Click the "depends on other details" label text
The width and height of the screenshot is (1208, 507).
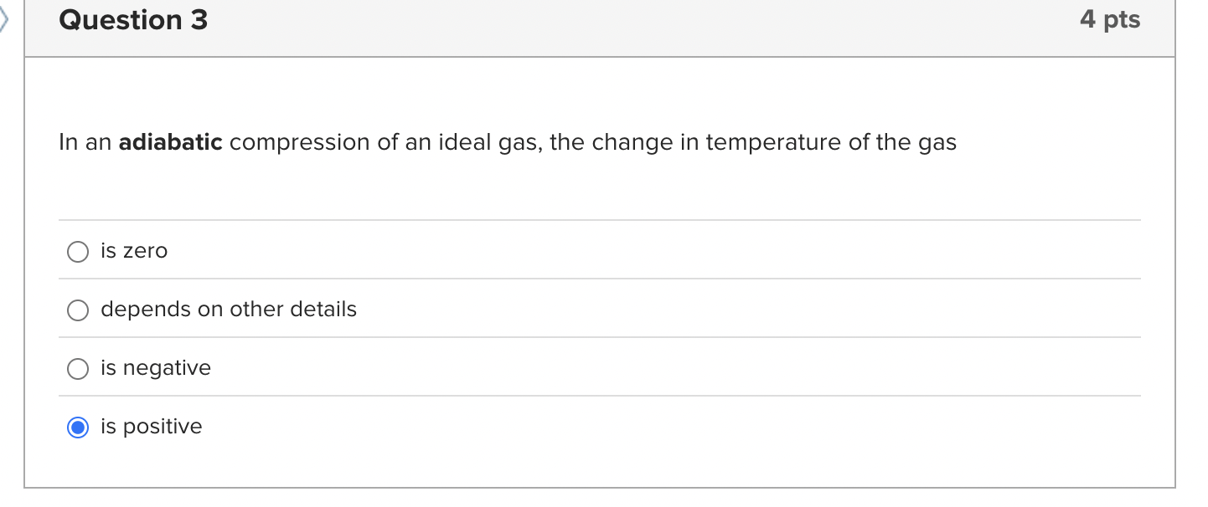pyautogui.click(x=228, y=309)
